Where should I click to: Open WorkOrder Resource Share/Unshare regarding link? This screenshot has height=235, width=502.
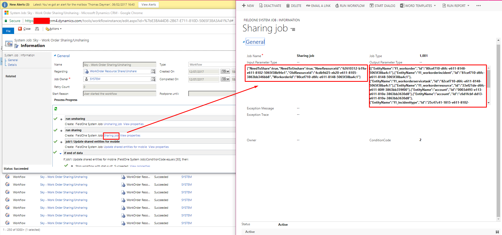click(x=113, y=71)
